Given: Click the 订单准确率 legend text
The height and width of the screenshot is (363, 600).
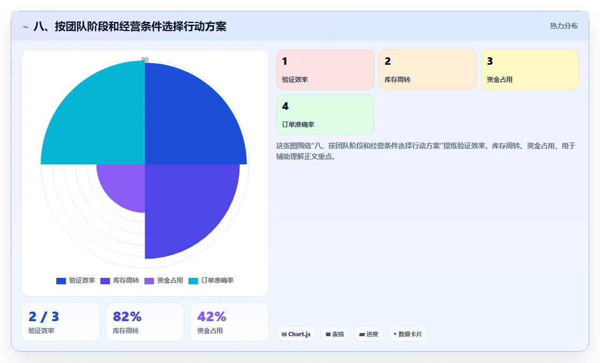Looking at the screenshot, I should tap(217, 281).
